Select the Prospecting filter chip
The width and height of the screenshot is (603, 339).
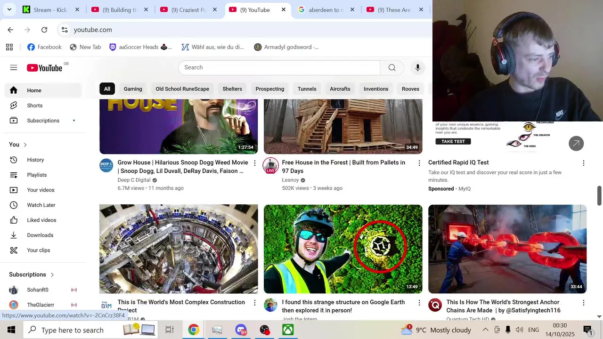269,89
